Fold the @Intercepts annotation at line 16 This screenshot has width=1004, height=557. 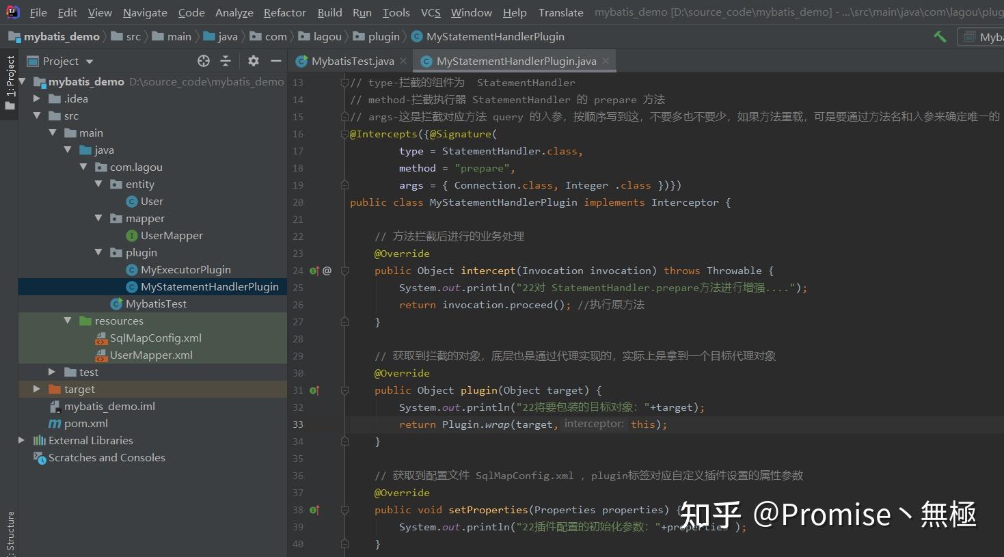click(345, 134)
